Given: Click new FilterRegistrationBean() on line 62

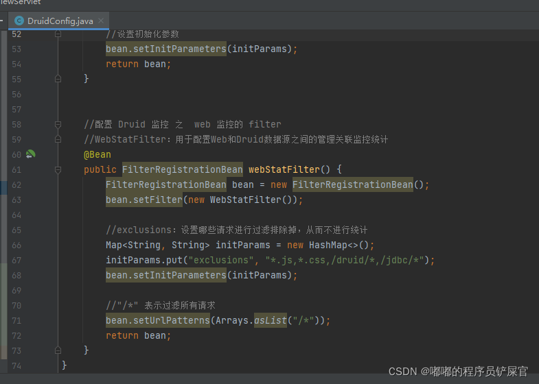Looking at the screenshot, I should click(347, 184).
